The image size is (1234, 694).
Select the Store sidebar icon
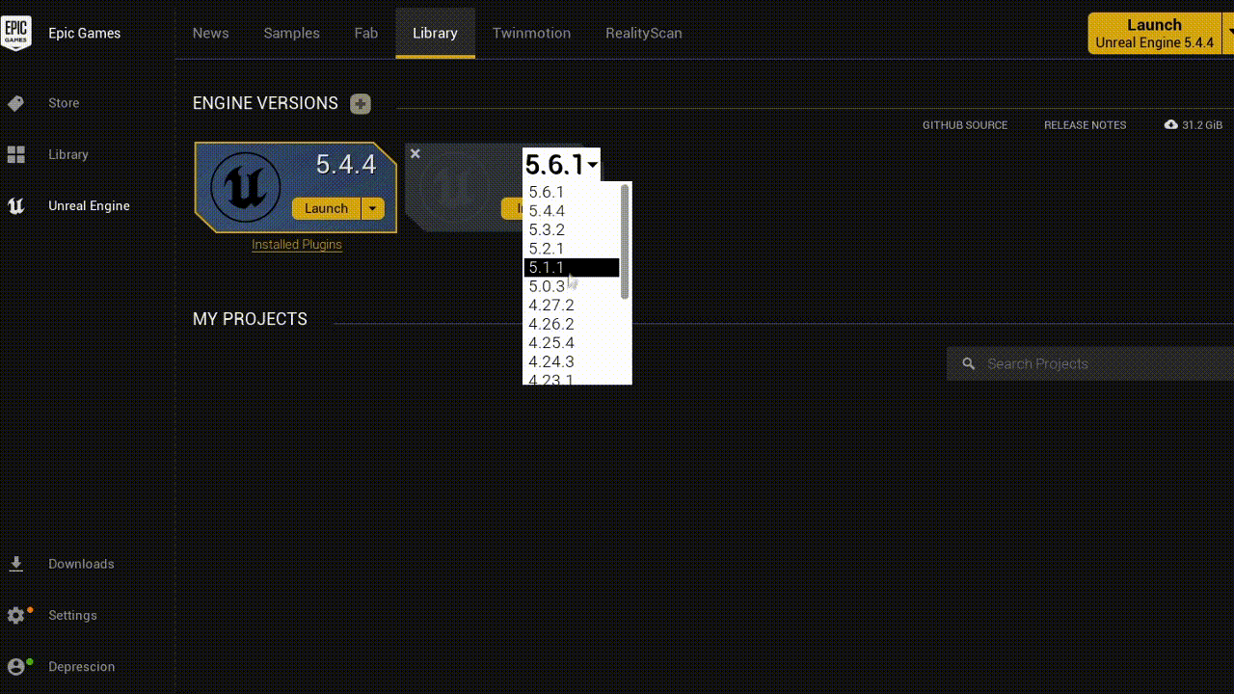pos(16,103)
